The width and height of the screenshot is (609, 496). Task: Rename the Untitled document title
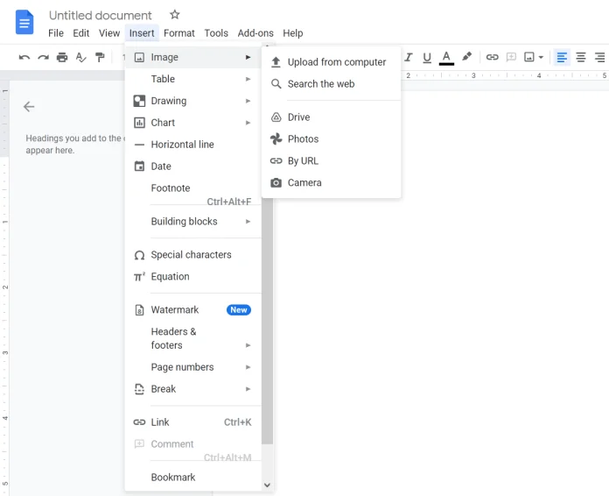point(101,15)
